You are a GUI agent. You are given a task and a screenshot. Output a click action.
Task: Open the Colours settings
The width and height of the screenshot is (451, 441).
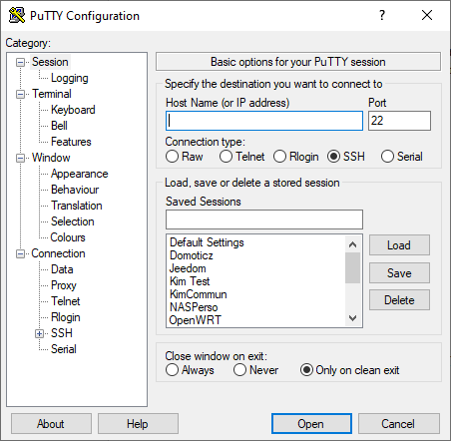pyautogui.click(x=68, y=237)
